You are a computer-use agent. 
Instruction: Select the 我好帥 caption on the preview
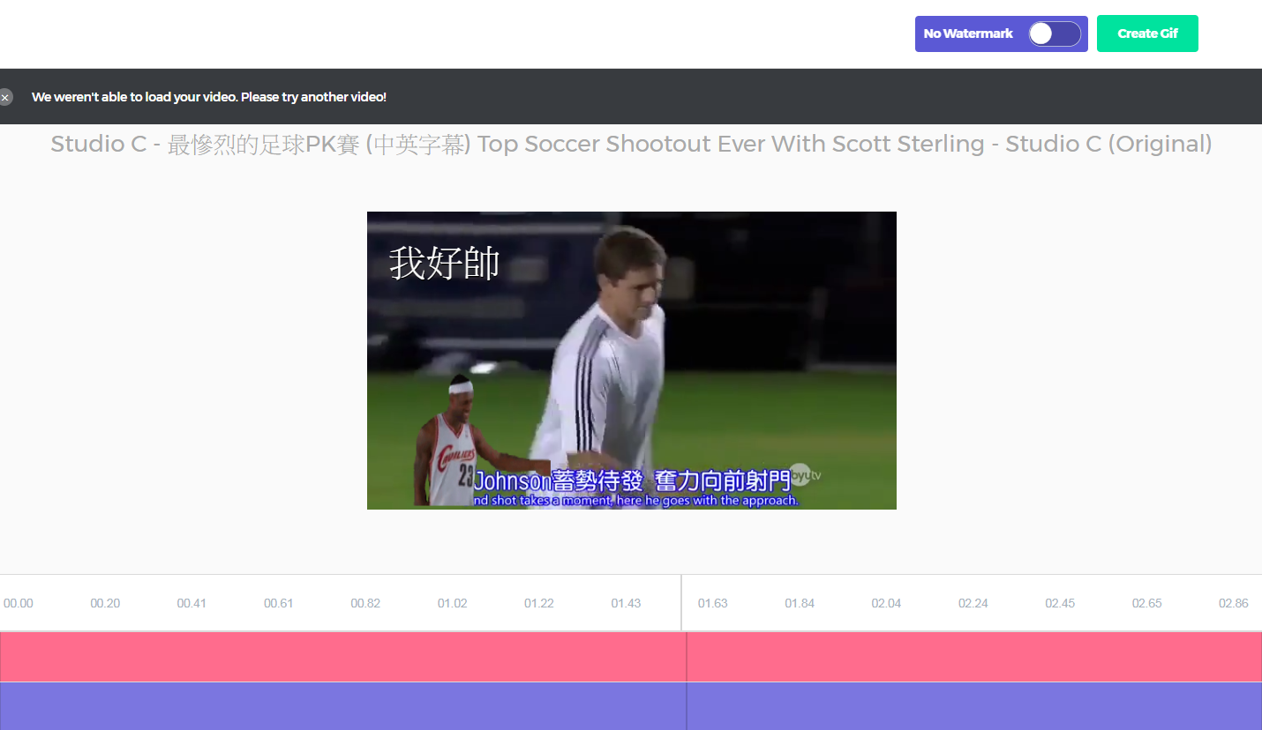tap(445, 263)
